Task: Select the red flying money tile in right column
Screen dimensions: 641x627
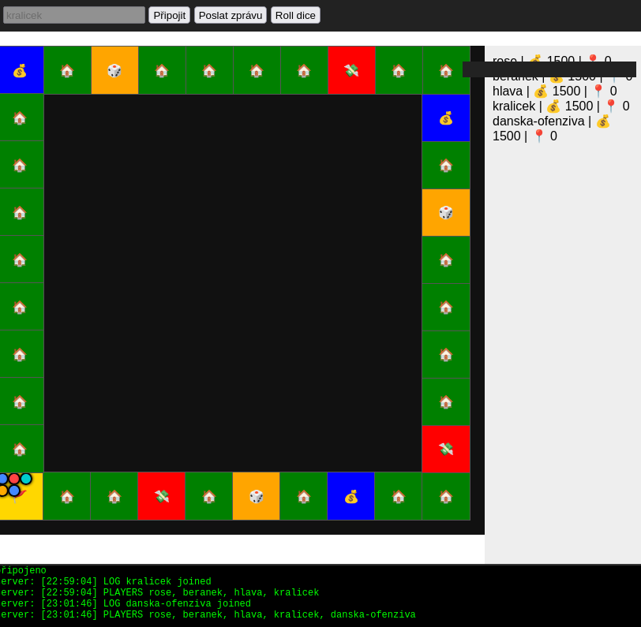Action: tap(446, 449)
